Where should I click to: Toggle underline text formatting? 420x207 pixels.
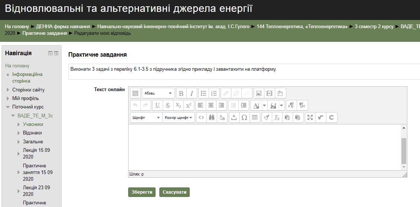click(157, 106)
